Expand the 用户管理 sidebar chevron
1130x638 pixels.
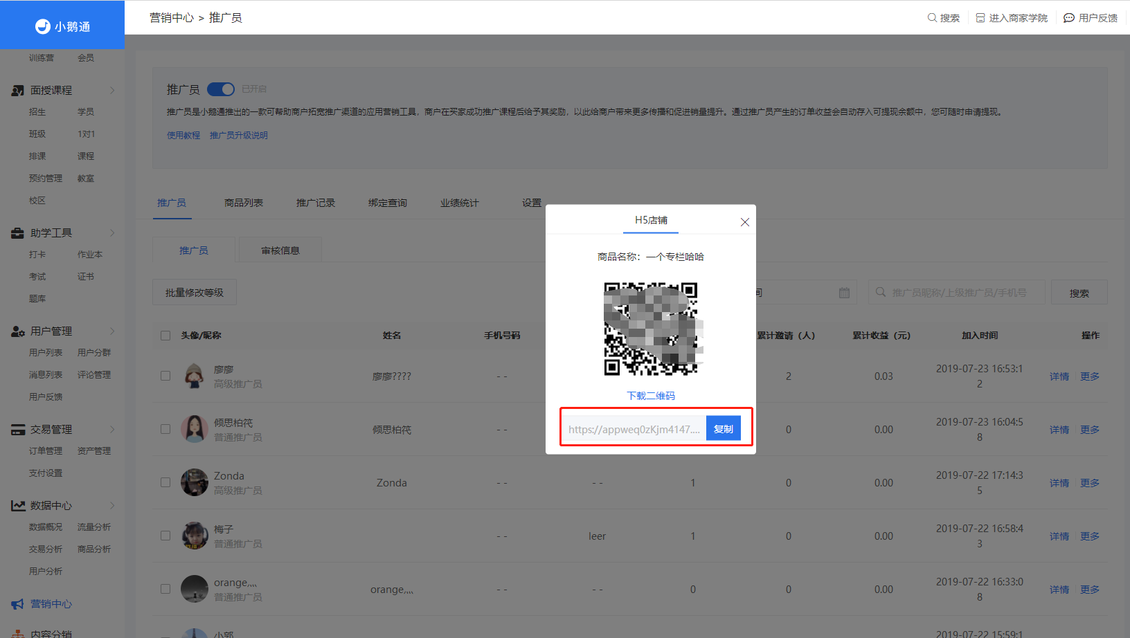[112, 331]
